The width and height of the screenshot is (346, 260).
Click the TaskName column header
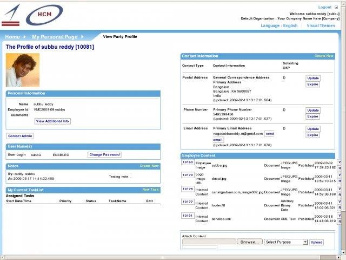[x=117, y=201]
